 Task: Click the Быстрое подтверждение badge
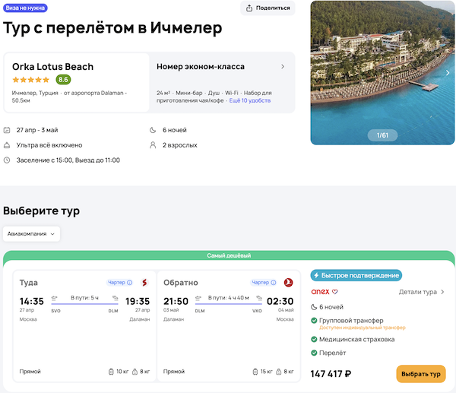pos(356,275)
